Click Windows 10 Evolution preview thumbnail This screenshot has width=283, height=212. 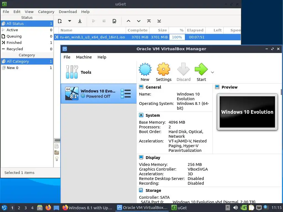[247, 112]
